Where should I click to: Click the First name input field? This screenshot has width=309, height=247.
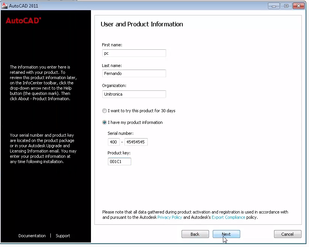[x=134, y=53]
